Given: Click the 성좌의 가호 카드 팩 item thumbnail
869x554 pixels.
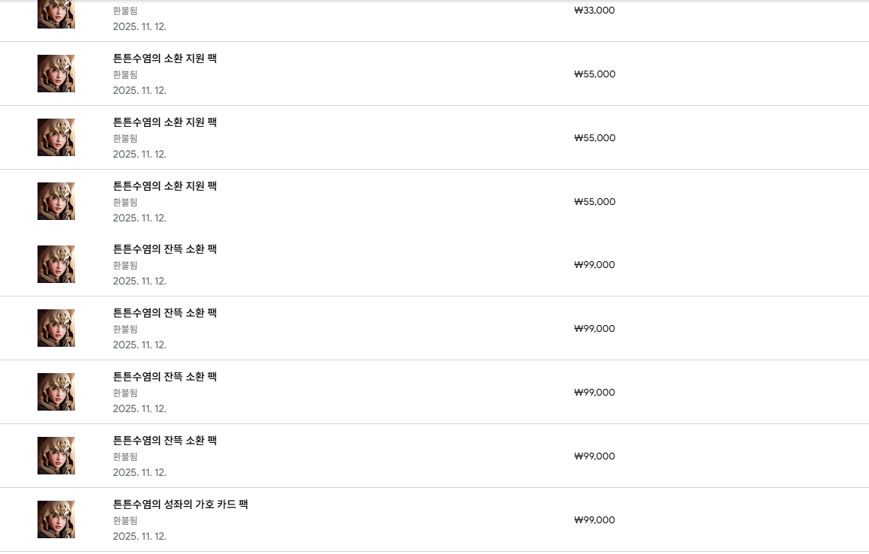Looking at the screenshot, I should (x=56, y=519).
